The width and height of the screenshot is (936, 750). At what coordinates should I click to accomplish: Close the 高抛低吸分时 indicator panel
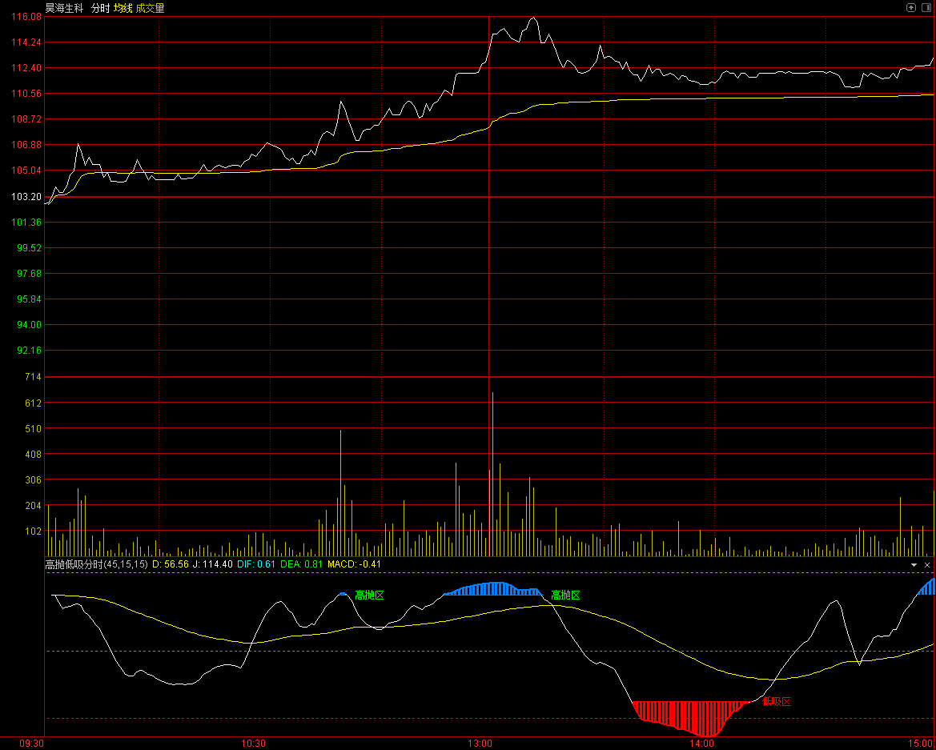pos(927,564)
